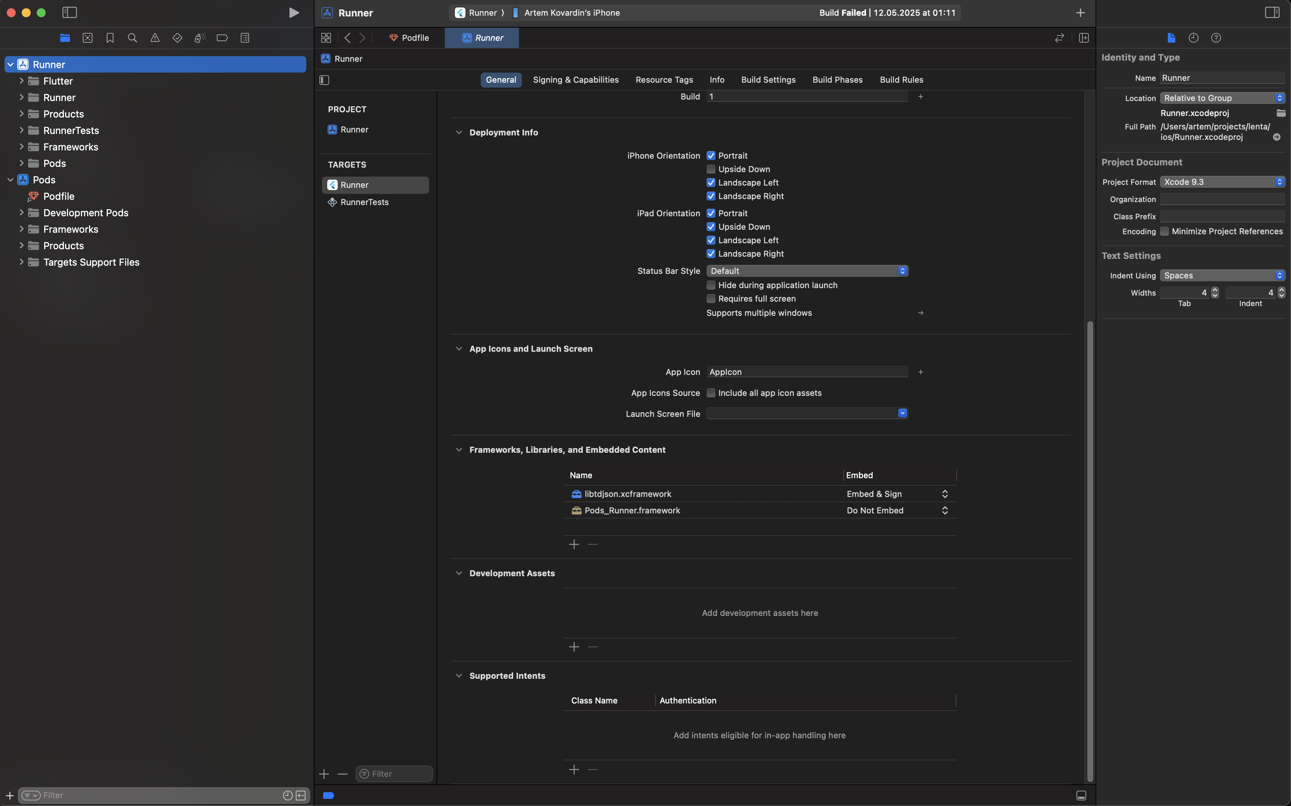Enable Requires full screen checkbox
This screenshot has height=806, width=1291.
tap(711, 299)
